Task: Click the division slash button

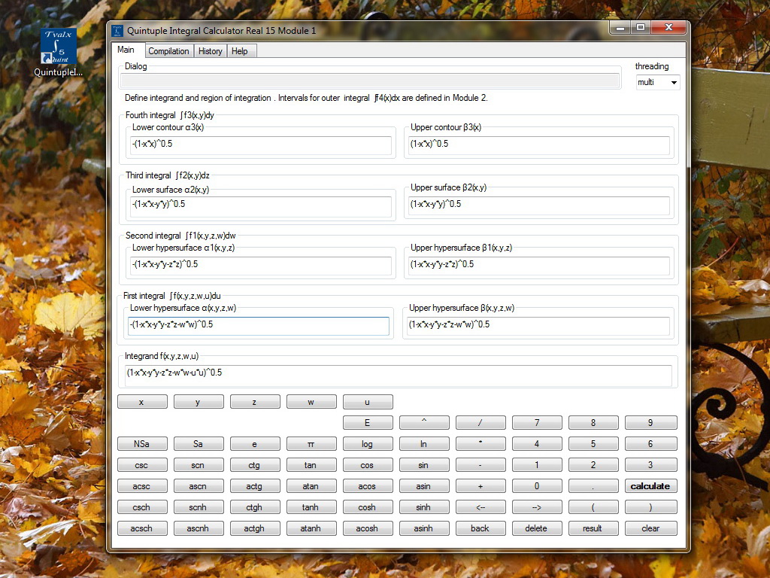Action: [480, 423]
